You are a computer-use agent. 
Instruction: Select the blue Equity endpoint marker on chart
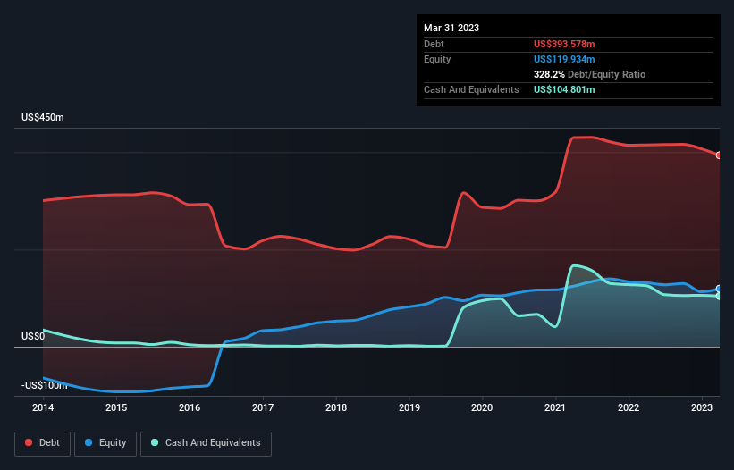click(x=719, y=289)
